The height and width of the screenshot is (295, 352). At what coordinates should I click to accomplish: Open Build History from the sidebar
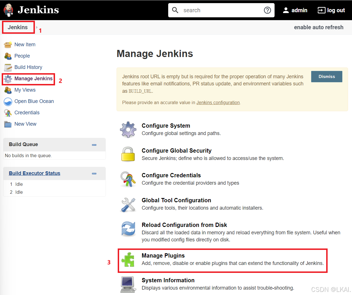click(28, 67)
